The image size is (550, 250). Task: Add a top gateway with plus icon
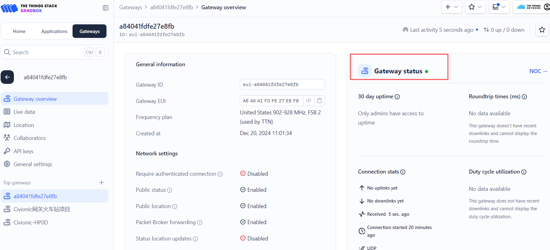pyautogui.click(x=102, y=182)
